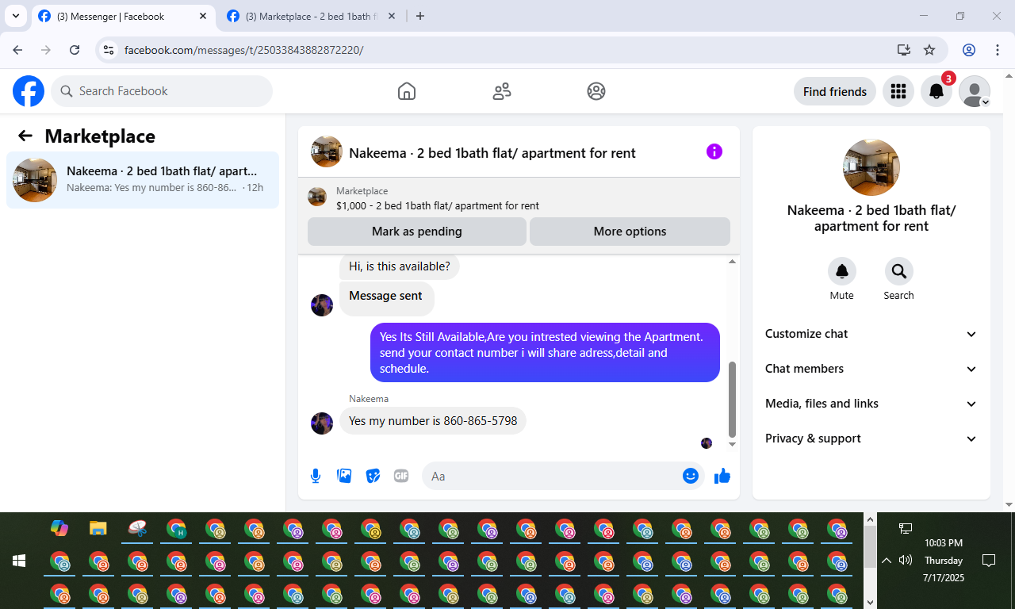Screen dimensions: 1015x609
Task: Click the chat message list scrollbar
Action: 732,399
